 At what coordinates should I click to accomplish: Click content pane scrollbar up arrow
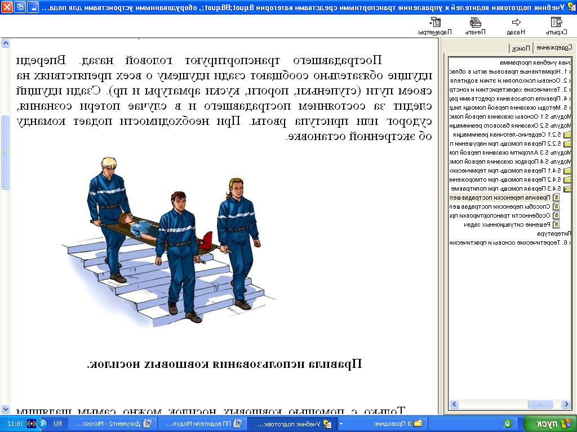pos(6,43)
